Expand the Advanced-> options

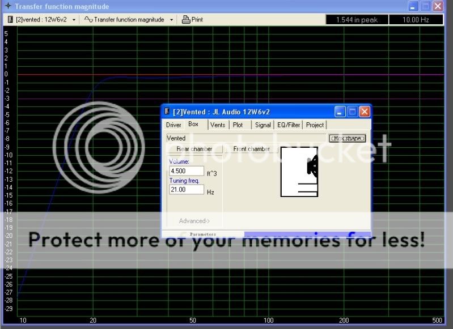[194, 221]
